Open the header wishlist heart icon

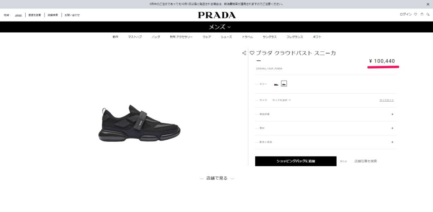[x=415, y=14]
